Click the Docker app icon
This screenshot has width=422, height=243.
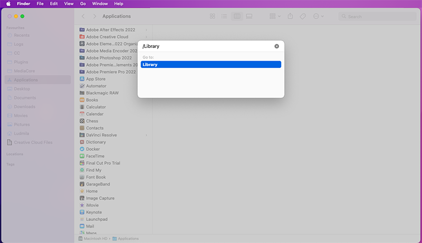coord(82,149)
